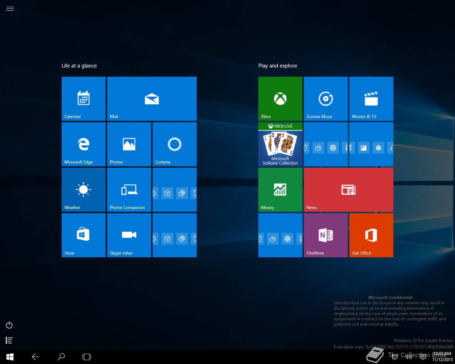Open the Store tile
Image resolution: width=455 pixels, height=364 pixels.
pos(84,235)
